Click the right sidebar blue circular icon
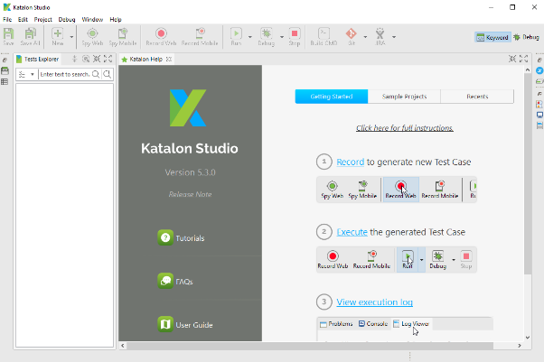 539,70
